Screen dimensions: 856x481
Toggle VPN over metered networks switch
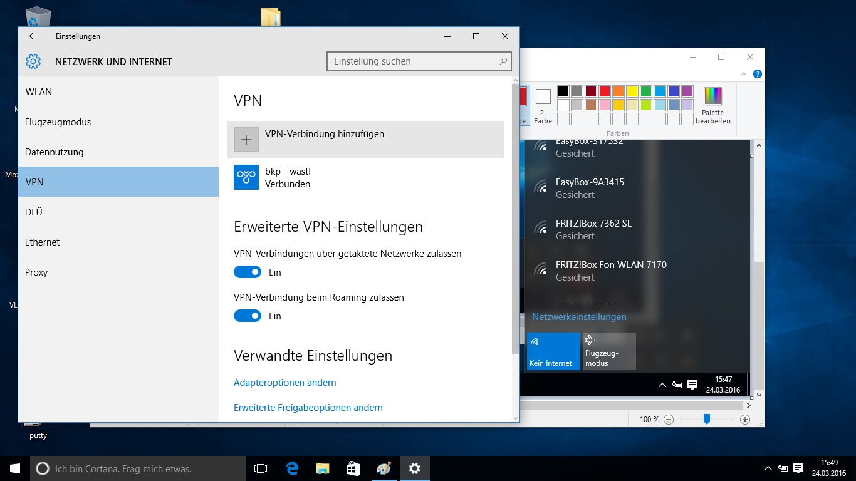tap(248, 272)
